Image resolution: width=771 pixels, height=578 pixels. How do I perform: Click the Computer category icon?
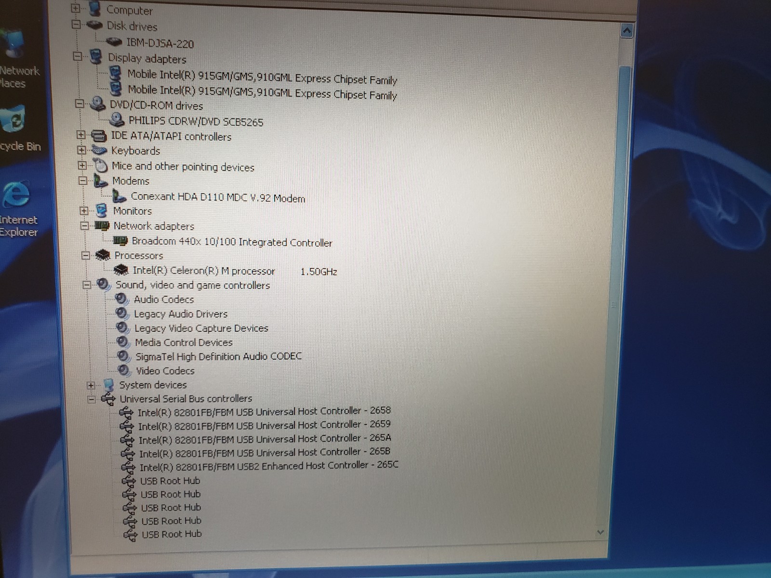click(94, 9)
